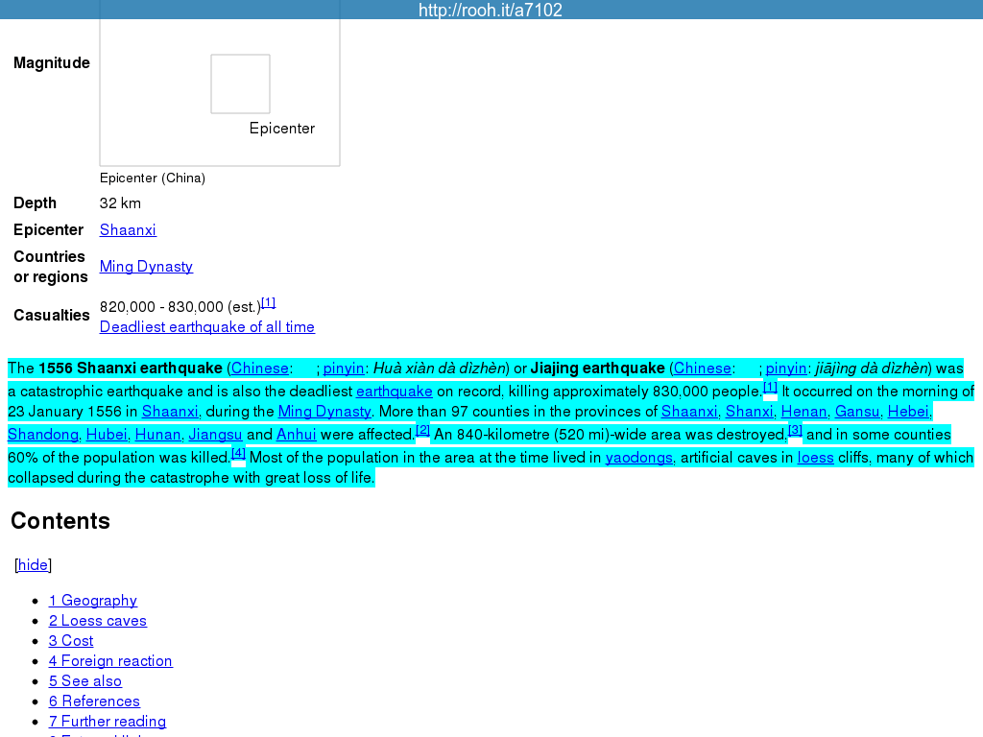The width and height of the screenshot is (983, 737).
Task: Click the Shaanxi epicenter link in infobox
Action: (128, 230)
